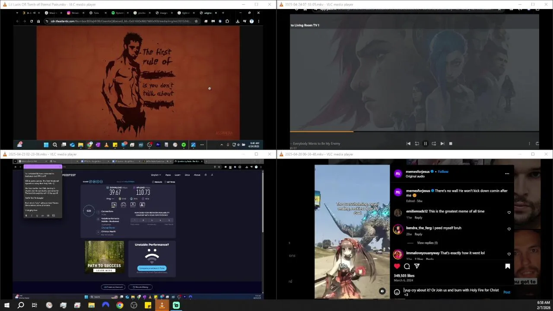
Task: Expand hidden tray icons chevron in recorded taskbar
Action: click(222, 145)
